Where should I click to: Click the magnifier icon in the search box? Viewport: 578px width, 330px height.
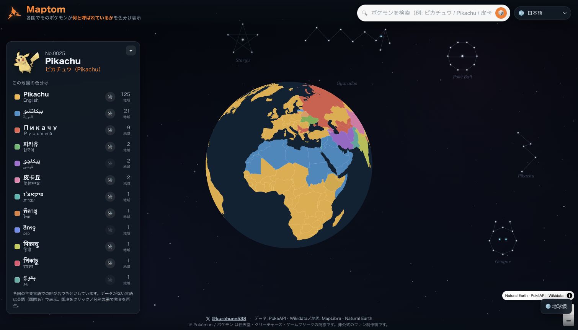tap(365, 13)
